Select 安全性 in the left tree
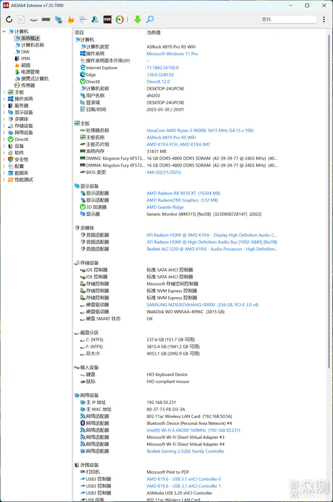This screenshot has width=333, height=502. (x=22, y=159)
